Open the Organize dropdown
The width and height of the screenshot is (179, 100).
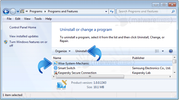click(x=63, y=51)
